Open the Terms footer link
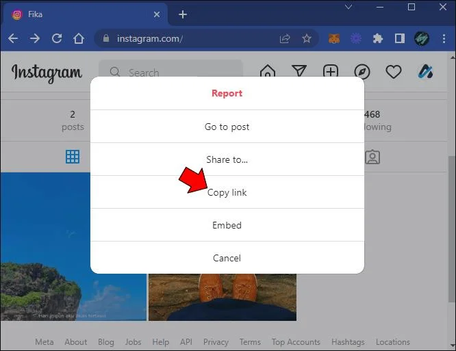Image resolution: width=456 pixels, height=351 pixels. pos(250,341)
